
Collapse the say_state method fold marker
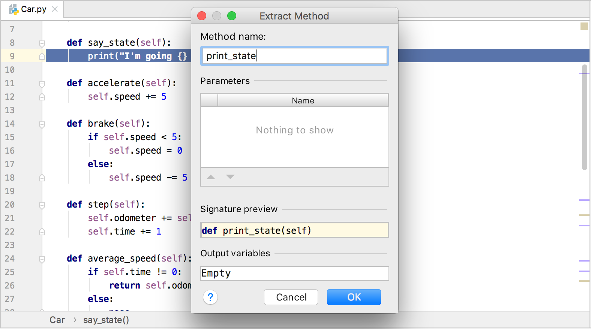click(42, 43)
